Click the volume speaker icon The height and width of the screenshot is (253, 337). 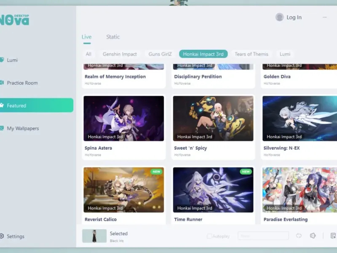pyautogui.click(x=313, y=236)
